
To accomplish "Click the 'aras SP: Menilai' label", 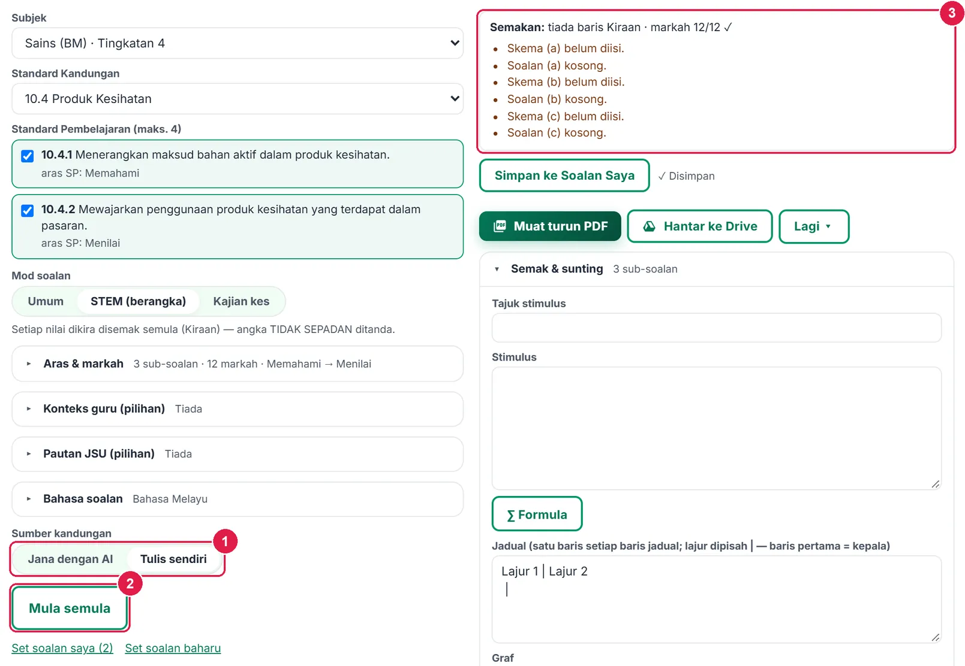I will pyautogui.click(x=80, y=243).
